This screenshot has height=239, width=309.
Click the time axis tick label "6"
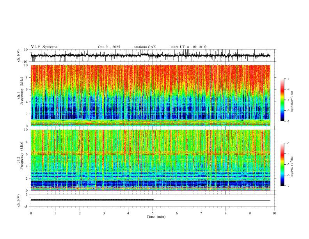click(177, 213)
